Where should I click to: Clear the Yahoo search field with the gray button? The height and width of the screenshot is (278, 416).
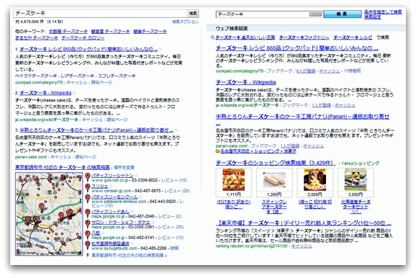tap(315, 14)
